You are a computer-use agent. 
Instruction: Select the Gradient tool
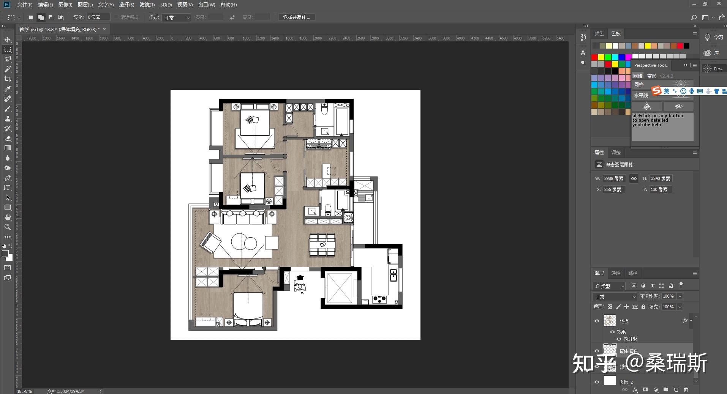8,148
